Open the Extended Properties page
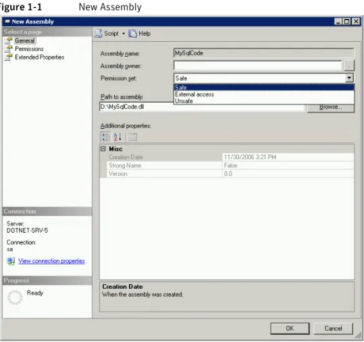This screenshot has height=342, width=364. point(39,57)
